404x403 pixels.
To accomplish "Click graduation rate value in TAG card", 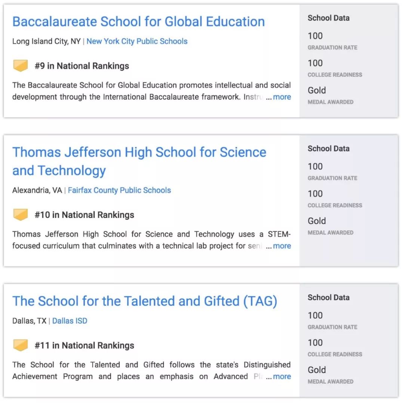I will 315,316.
